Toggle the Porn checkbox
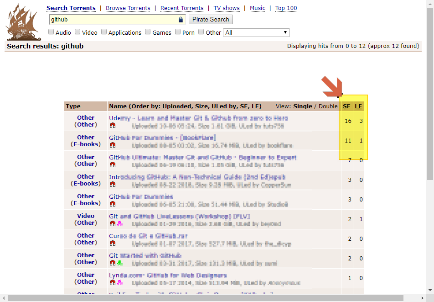Image resolution: width=434 pixels, height=302 pixels. (x=178, y=32)
